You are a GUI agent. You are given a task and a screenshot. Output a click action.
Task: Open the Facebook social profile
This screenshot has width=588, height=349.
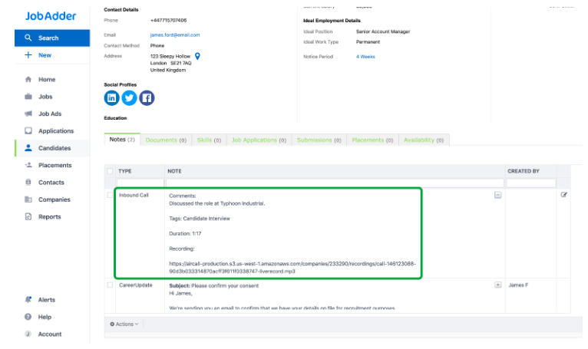click(147, 98)
